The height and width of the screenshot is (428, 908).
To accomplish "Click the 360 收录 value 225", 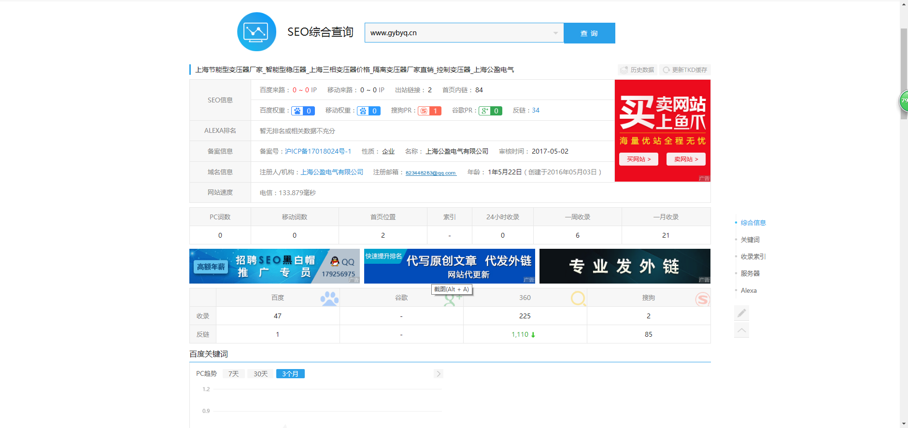I will (x=525, y=316).
